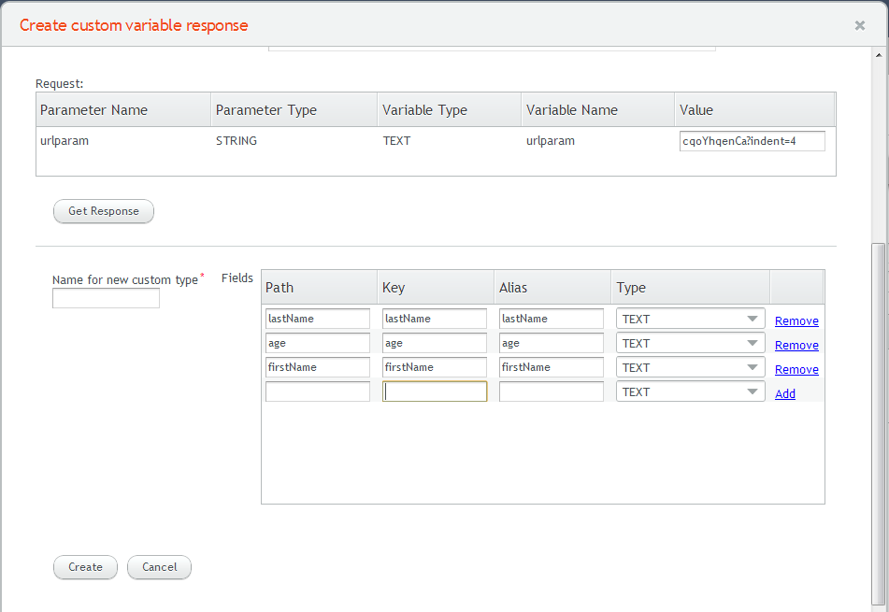Open Type dropdown for firstName row
The width and height of the screenshot is (889, 612).
[690, 367]
